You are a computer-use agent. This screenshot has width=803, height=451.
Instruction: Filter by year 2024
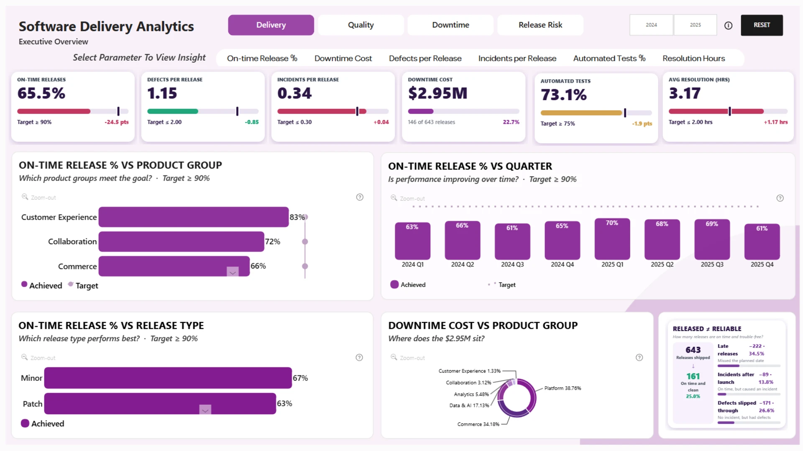[x=651, y=25]
